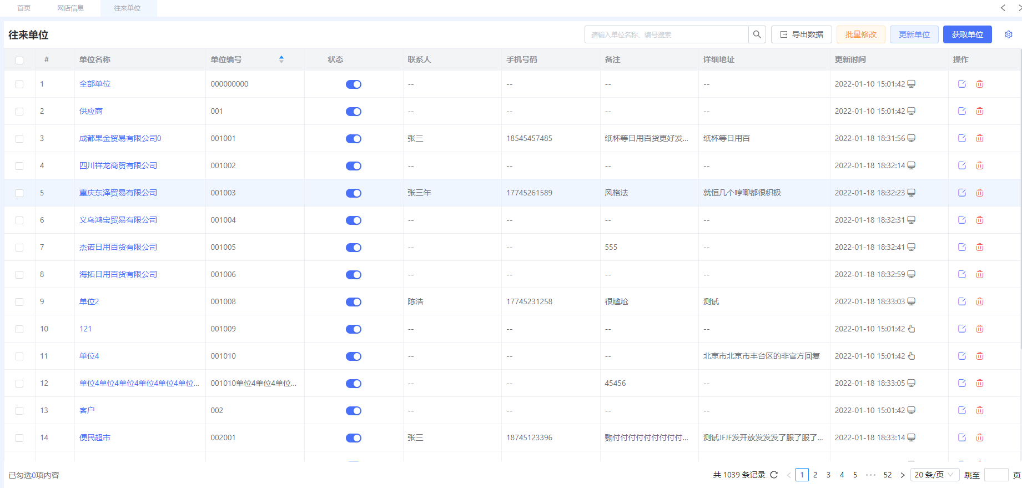Click 单位名称 column header

click(94, 59)
